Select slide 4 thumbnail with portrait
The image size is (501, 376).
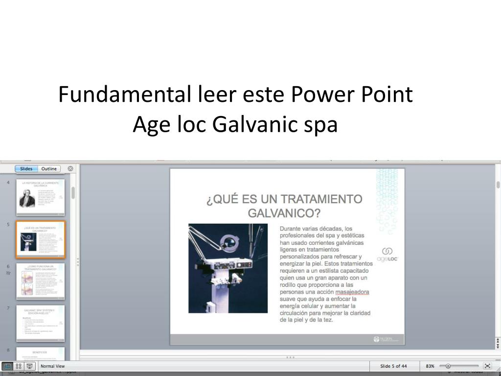coord(40,197)
